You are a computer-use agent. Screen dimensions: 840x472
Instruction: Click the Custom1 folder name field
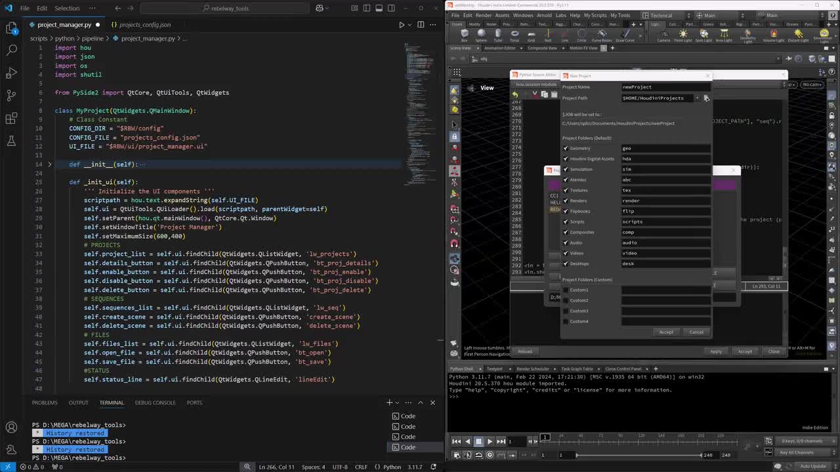point(666,290)
